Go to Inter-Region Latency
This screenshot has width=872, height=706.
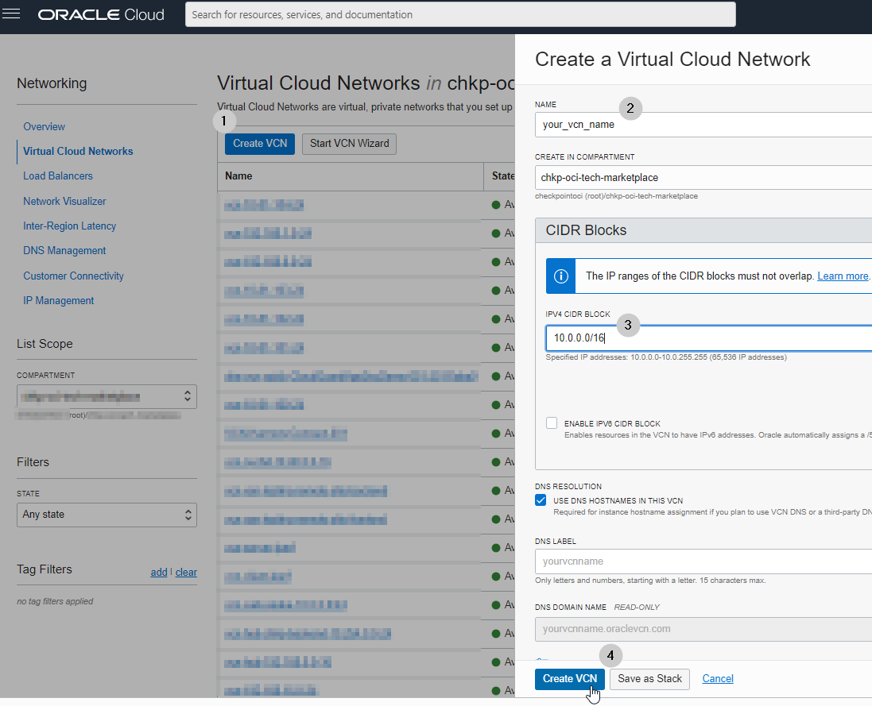click(x=69, y=226)
